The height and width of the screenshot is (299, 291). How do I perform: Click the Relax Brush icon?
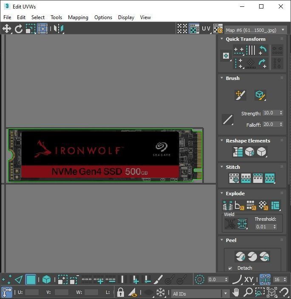[260, 95]
